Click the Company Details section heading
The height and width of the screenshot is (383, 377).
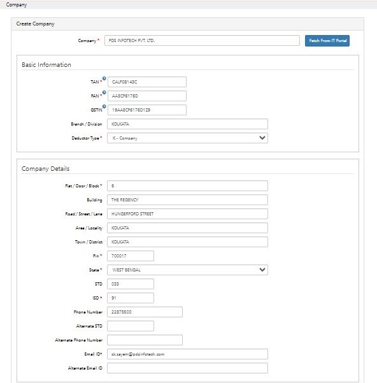point(46,169)
